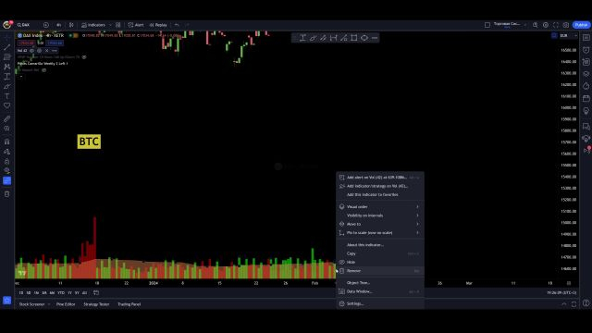Select the trend line drawing tool

6,47
